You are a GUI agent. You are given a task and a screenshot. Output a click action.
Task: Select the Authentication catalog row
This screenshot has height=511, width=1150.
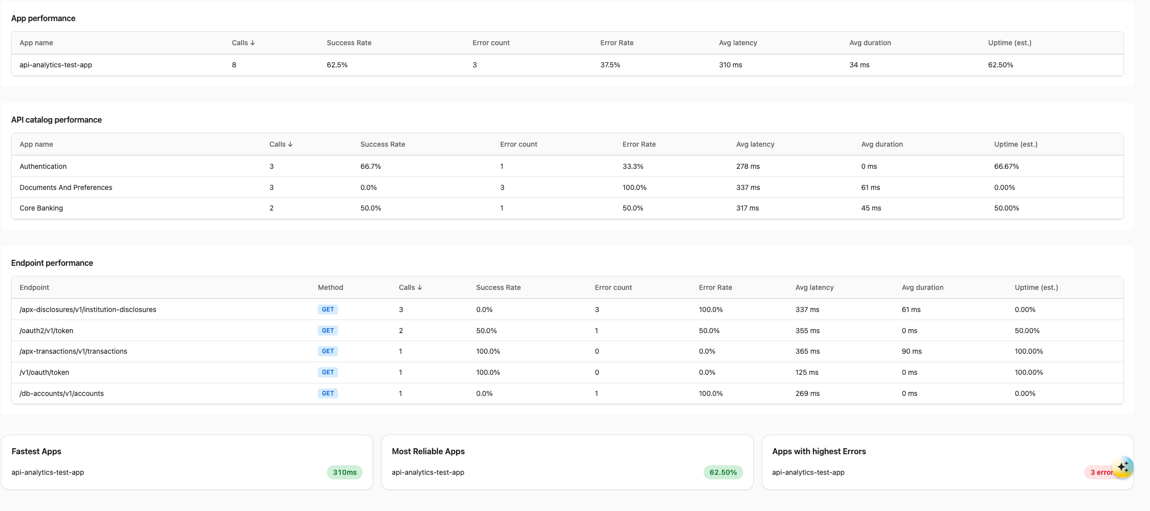point(567,166)
